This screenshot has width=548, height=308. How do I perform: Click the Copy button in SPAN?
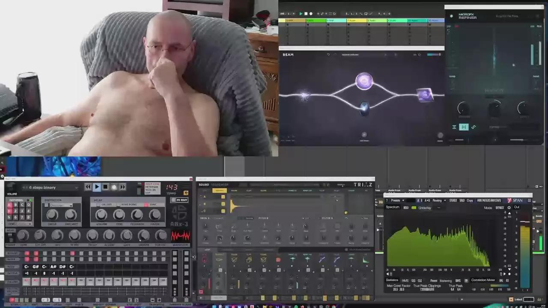click(470, 200)
